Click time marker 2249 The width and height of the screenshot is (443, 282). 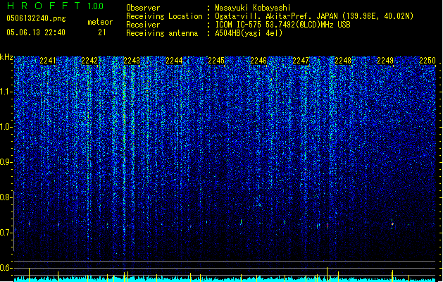pyautogui.click(x=385, y=61)
